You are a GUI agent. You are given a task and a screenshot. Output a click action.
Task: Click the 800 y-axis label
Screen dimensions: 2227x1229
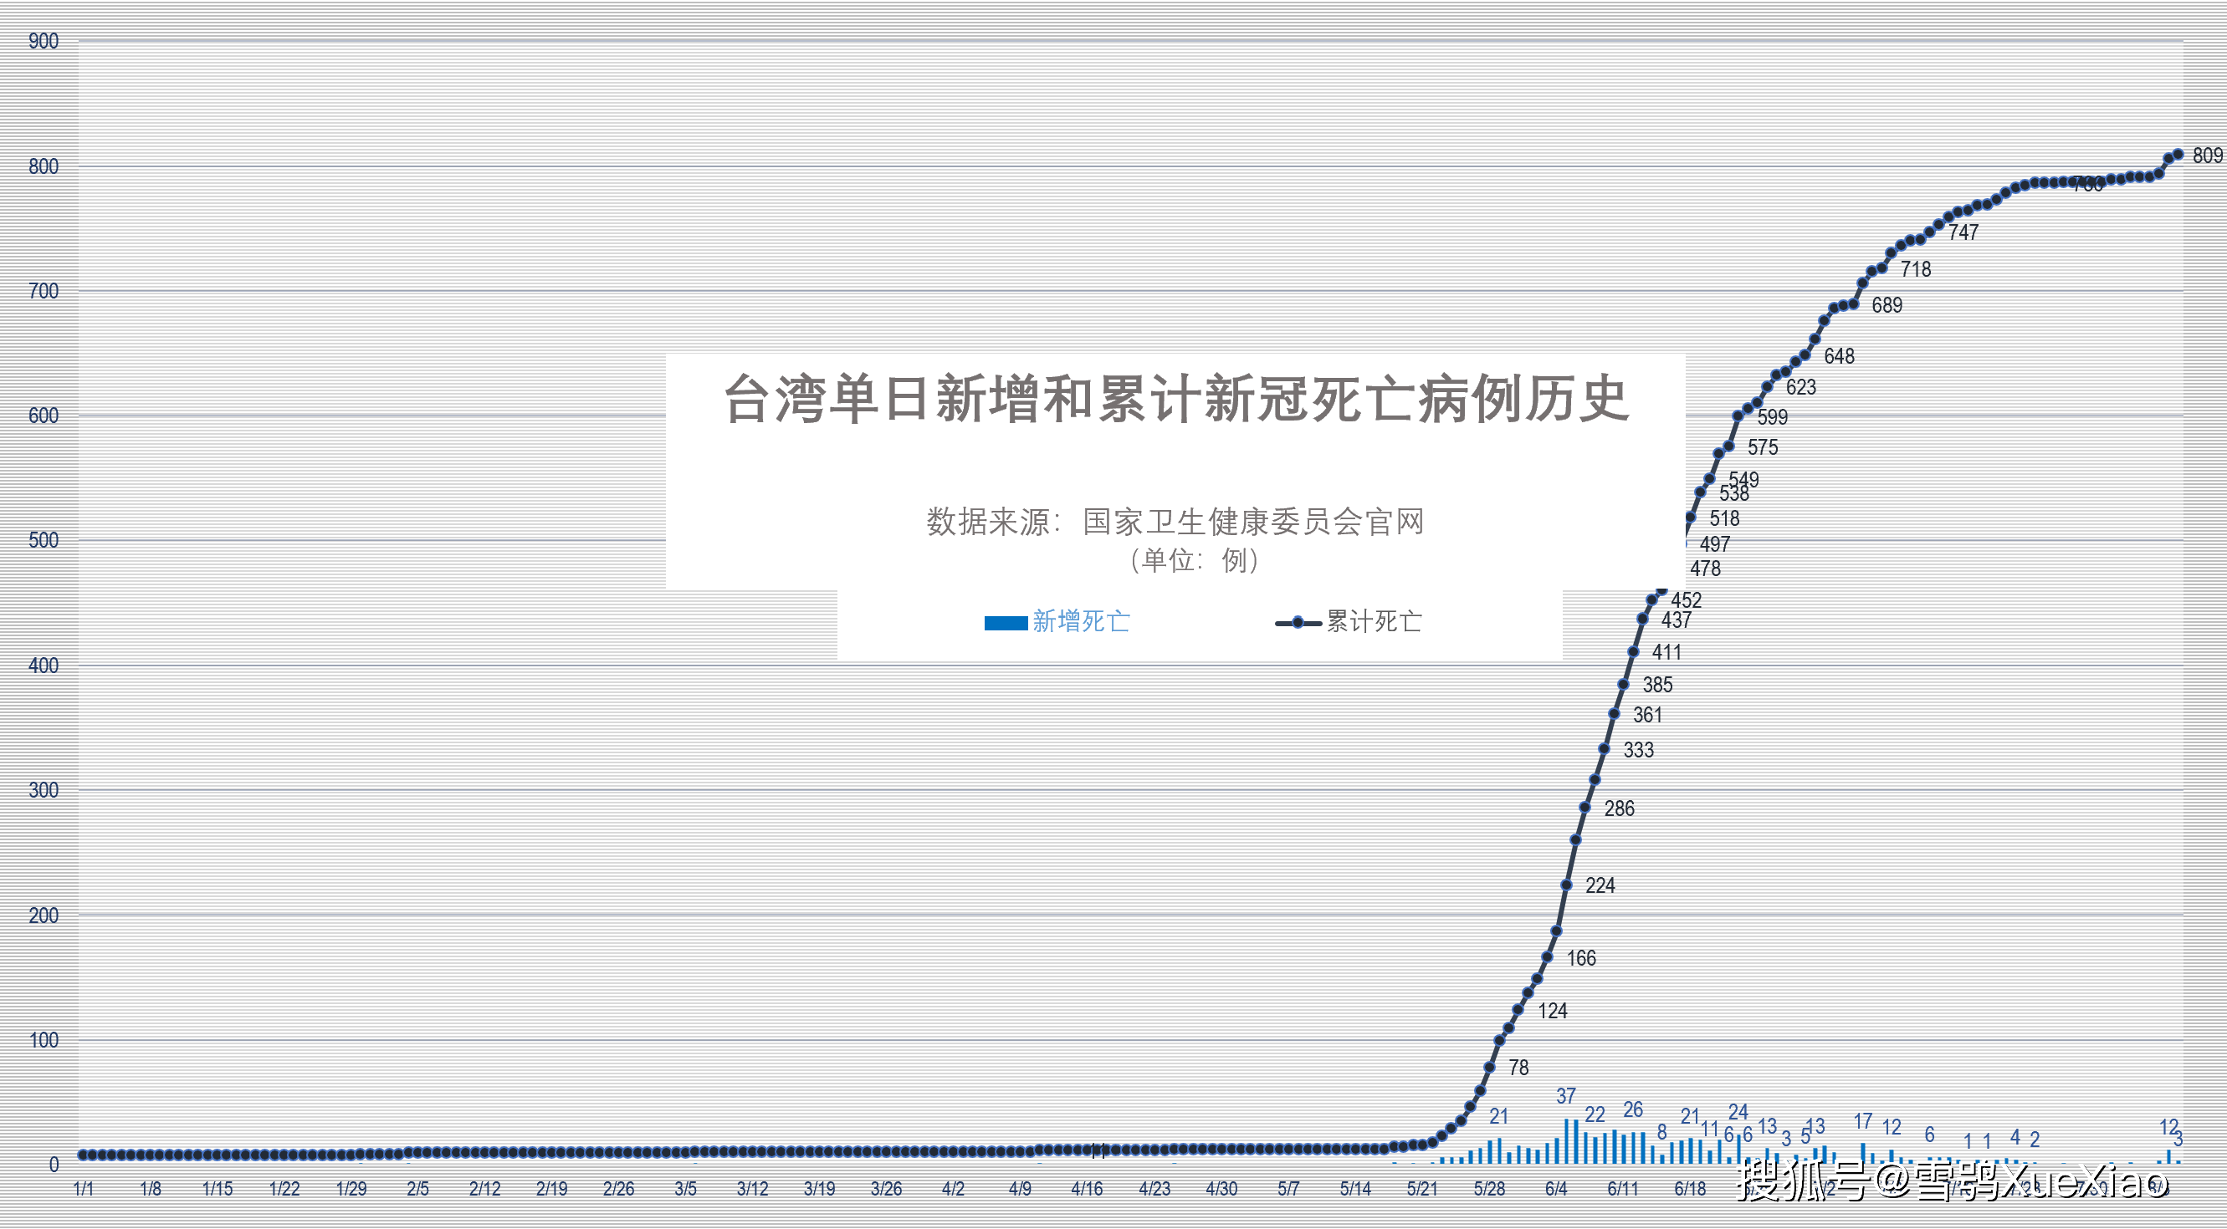pos(44,166)
